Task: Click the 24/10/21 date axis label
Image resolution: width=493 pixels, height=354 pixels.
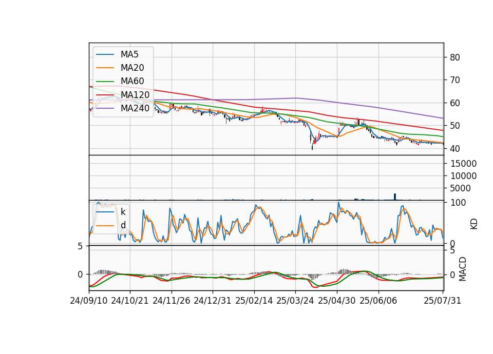Action: 130,301
